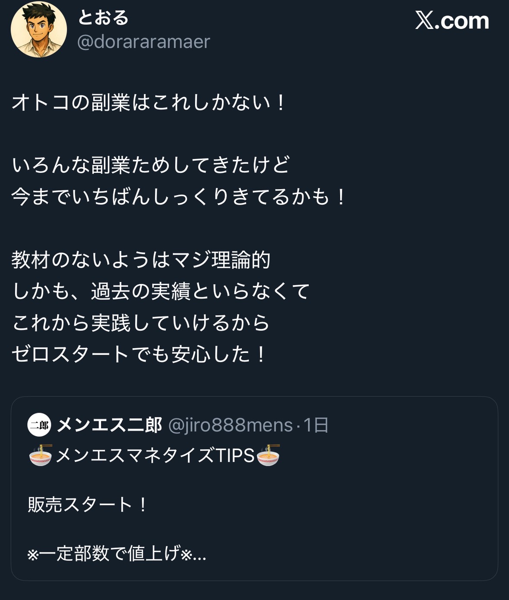509x600 pixels.
Task: Open the @dorararamaer handle
Action: [x=143, y=42]
